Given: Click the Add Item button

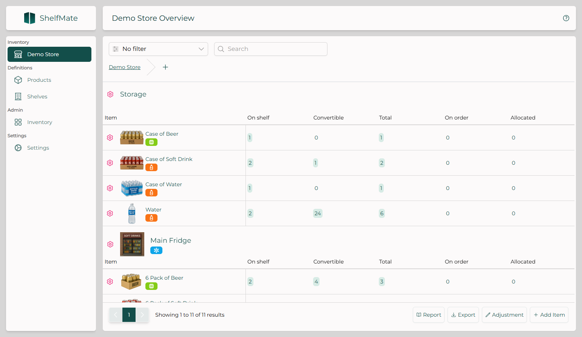Looking at the screenshot, I should coord(549,315).
